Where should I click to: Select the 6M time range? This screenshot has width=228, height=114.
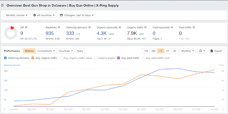pyautogui.click(x=154, y=51)
